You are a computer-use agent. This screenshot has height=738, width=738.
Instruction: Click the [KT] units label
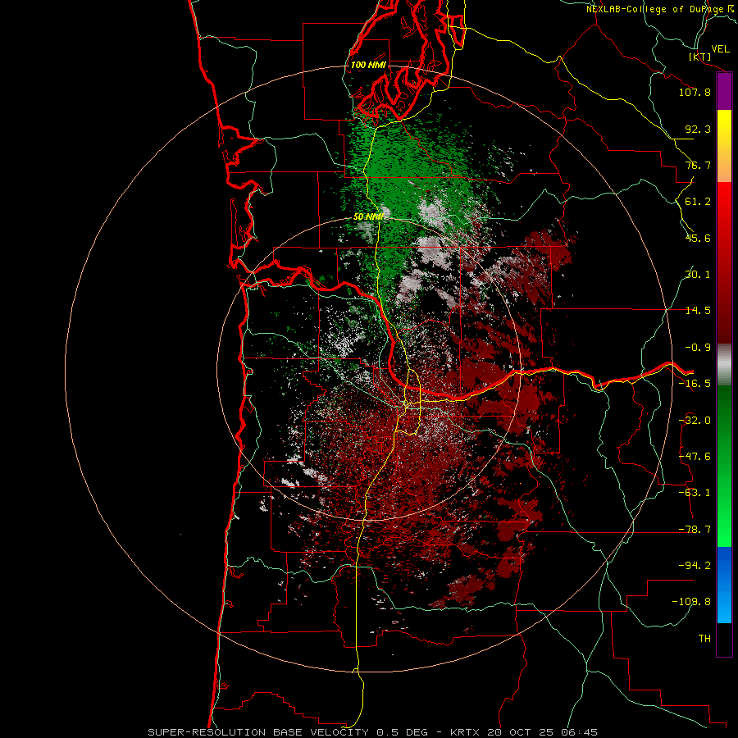(699, 57)
